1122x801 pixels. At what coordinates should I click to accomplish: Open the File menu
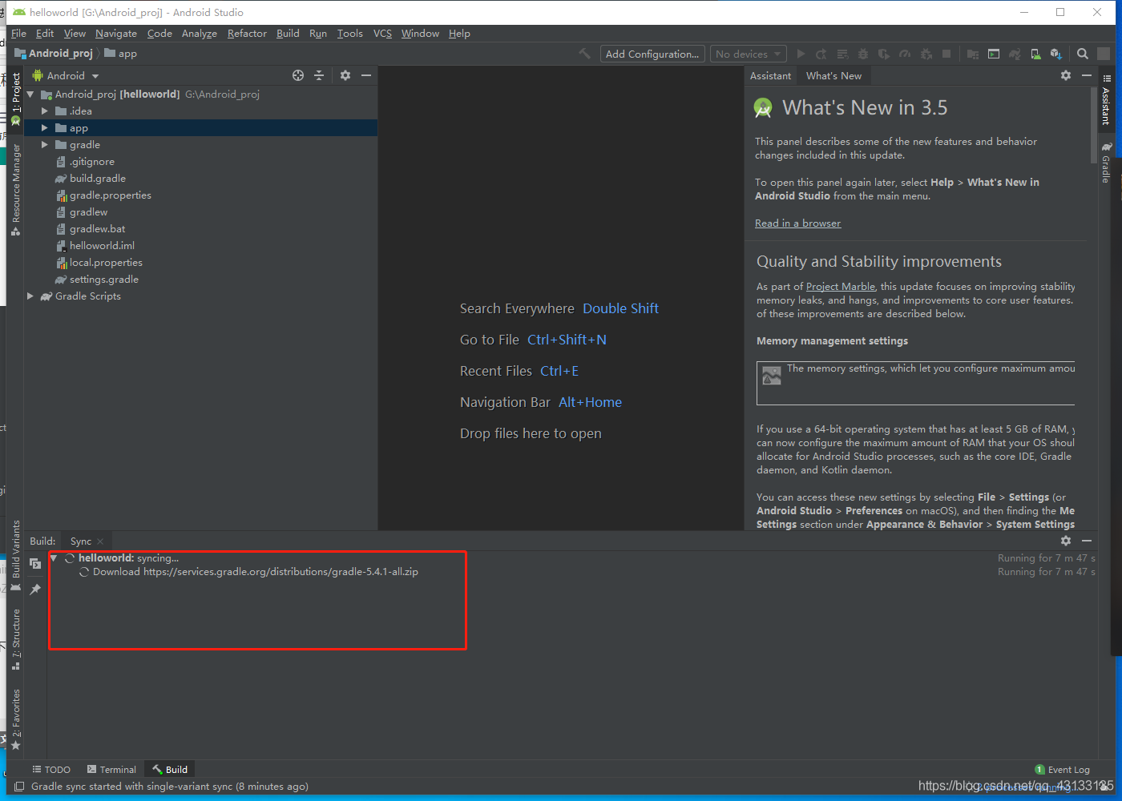[x=18, y=33]
